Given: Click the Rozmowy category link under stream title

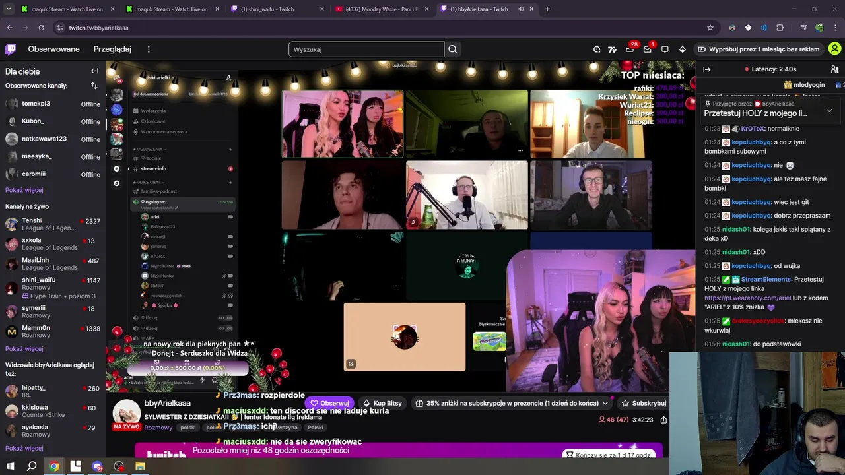Looking at the screenshot, I should (158, 427).
